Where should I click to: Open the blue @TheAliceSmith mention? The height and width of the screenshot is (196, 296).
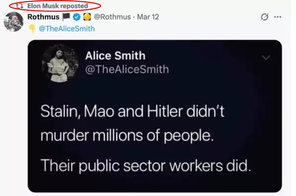pos(67,28)
